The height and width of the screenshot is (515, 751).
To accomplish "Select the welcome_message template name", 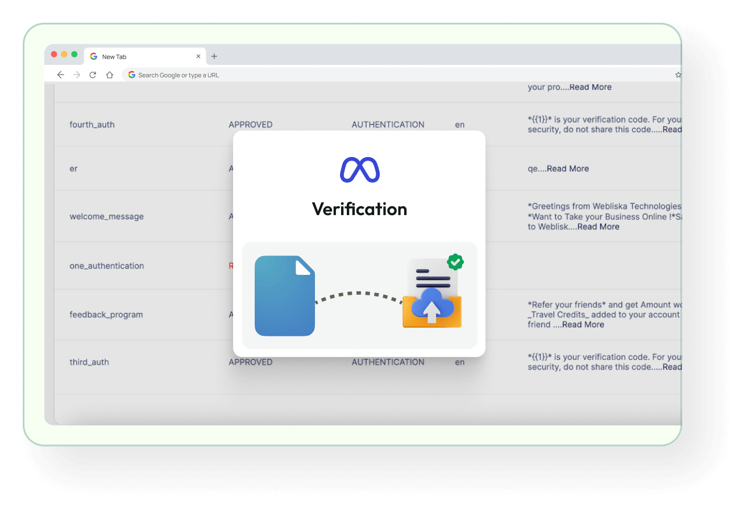I will tap(107, 217).
